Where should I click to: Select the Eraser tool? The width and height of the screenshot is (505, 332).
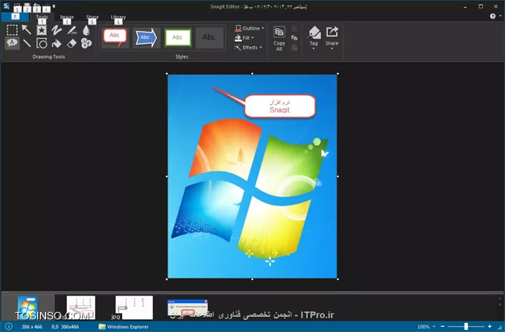pyautogui.click(x=72, y=43)
